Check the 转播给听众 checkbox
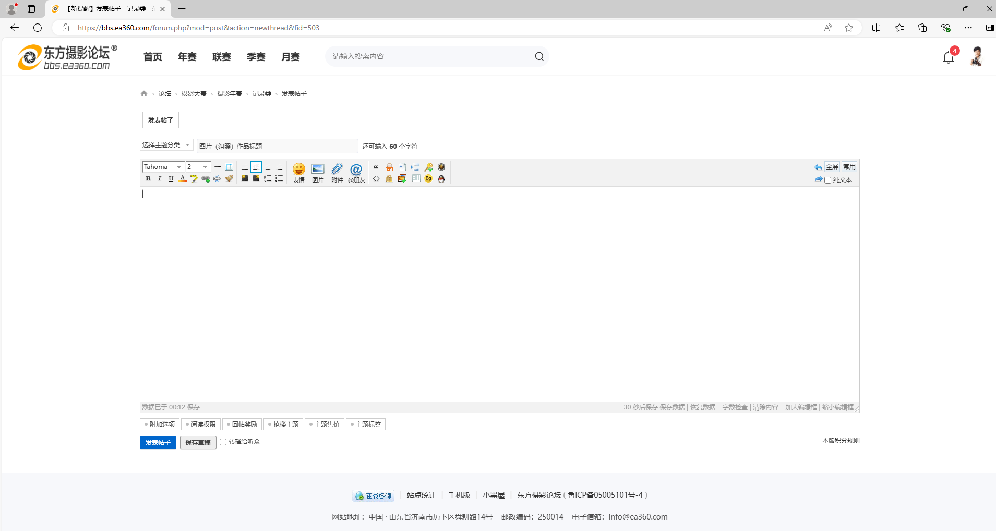This screenshot has height=531, width=996. tap(223, 442)
